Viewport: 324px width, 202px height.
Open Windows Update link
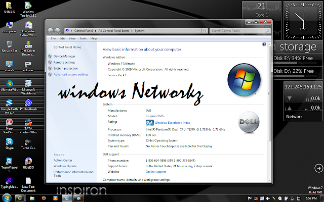65,166
